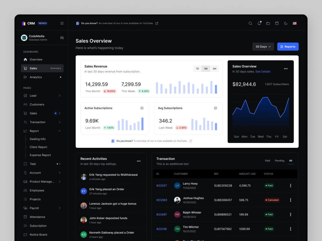This screenshot has height=241, width=322.
Task: Click the hamburger menu icon beside CRM
Action: click(x=62, y=23)
